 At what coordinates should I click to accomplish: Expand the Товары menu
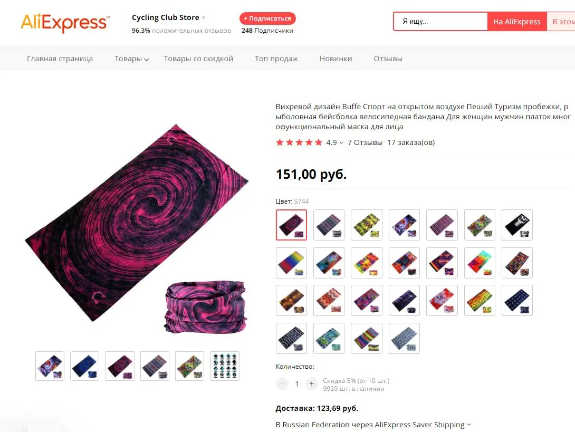click(131, 59)
